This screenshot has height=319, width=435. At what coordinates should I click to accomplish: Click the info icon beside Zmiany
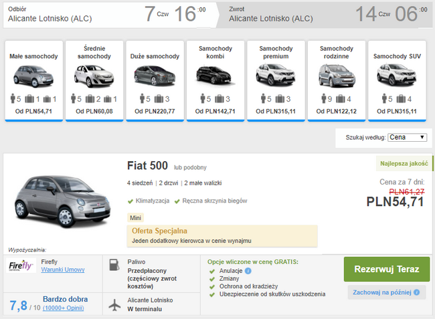242,279
